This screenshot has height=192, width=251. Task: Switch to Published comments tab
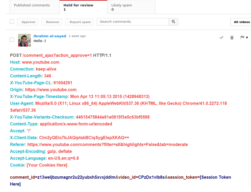(x=34, y=7)
